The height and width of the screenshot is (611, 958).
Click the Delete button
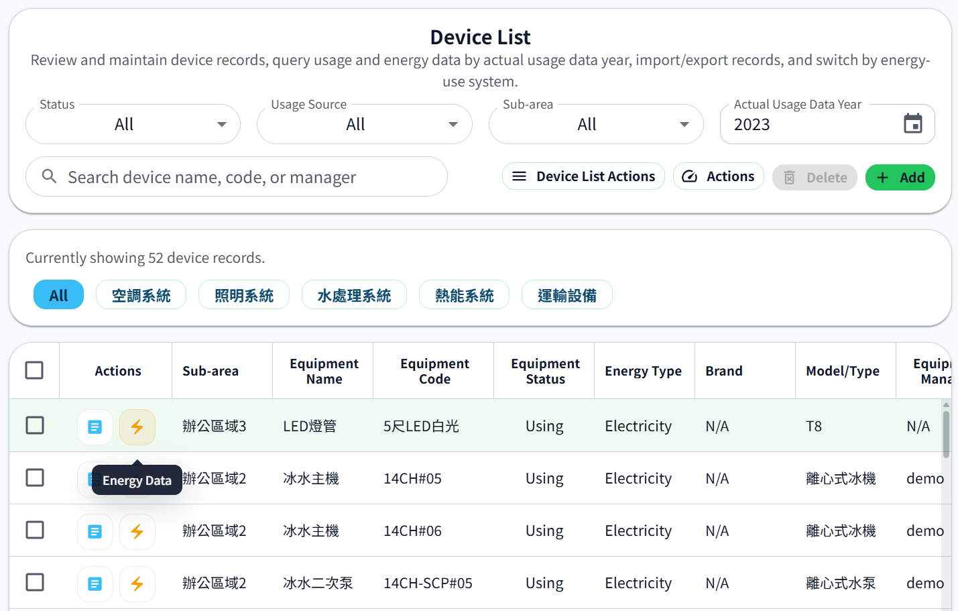coord(815,178)
